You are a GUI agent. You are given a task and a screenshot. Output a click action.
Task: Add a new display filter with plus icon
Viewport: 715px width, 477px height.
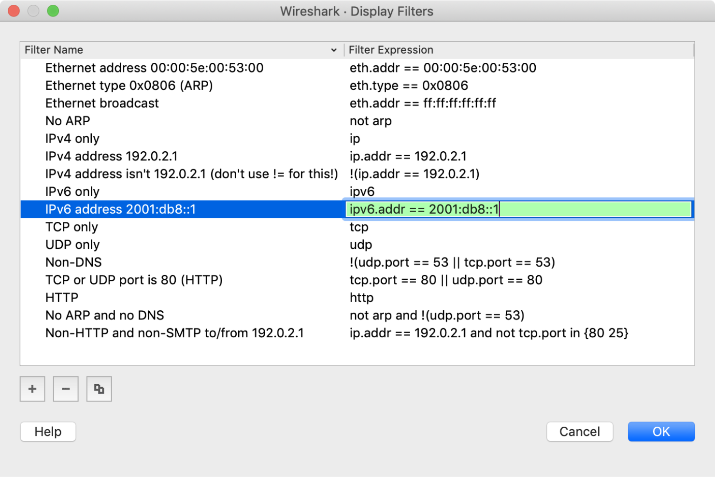32,389
